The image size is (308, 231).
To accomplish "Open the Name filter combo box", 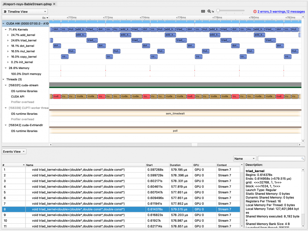I will click(x=245, y=159).
